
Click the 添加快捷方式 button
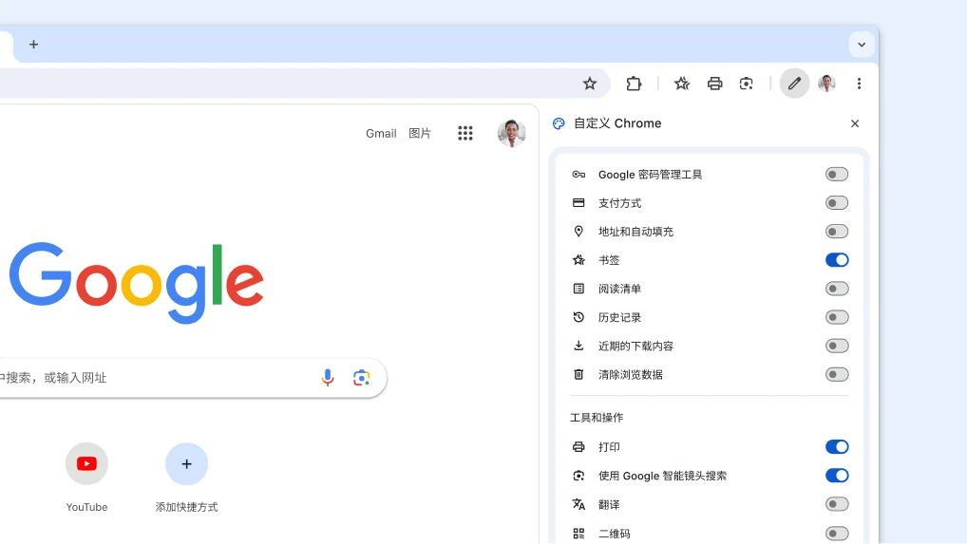[186, 464]
